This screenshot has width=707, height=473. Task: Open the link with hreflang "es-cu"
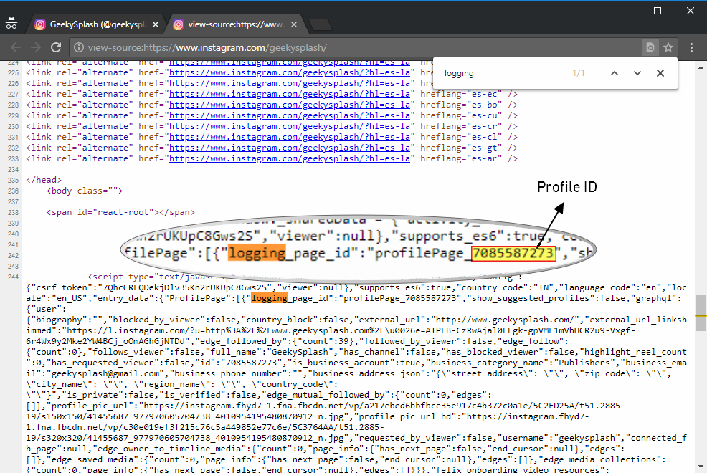pos(290,116)
